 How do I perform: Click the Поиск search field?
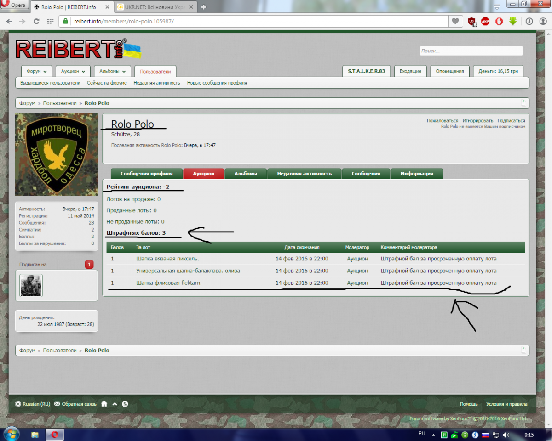(x=471, y=51)
